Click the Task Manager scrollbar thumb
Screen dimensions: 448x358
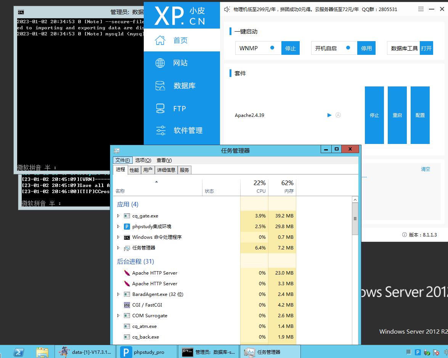click(x=355, y=219)
